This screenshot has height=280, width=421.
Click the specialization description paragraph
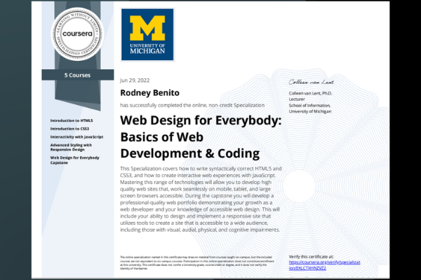coord(201,199)
